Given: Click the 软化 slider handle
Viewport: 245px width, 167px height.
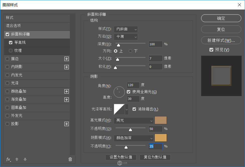Looking at the screenshot, I should click(115, 68).
